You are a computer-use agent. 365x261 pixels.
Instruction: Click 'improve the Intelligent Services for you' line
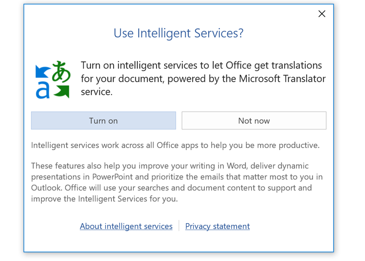coord(104,199)
